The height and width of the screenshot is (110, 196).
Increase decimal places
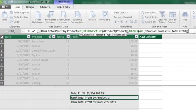[x=131, y=22]
